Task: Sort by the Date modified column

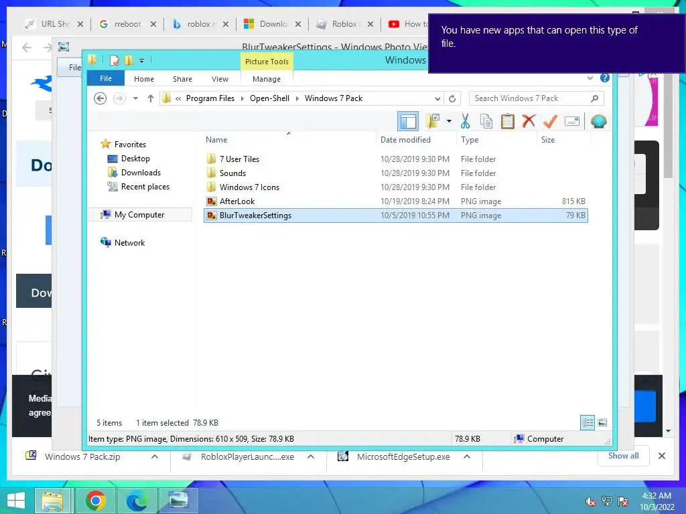Action: pyautogui.click(x=415, y=139)
